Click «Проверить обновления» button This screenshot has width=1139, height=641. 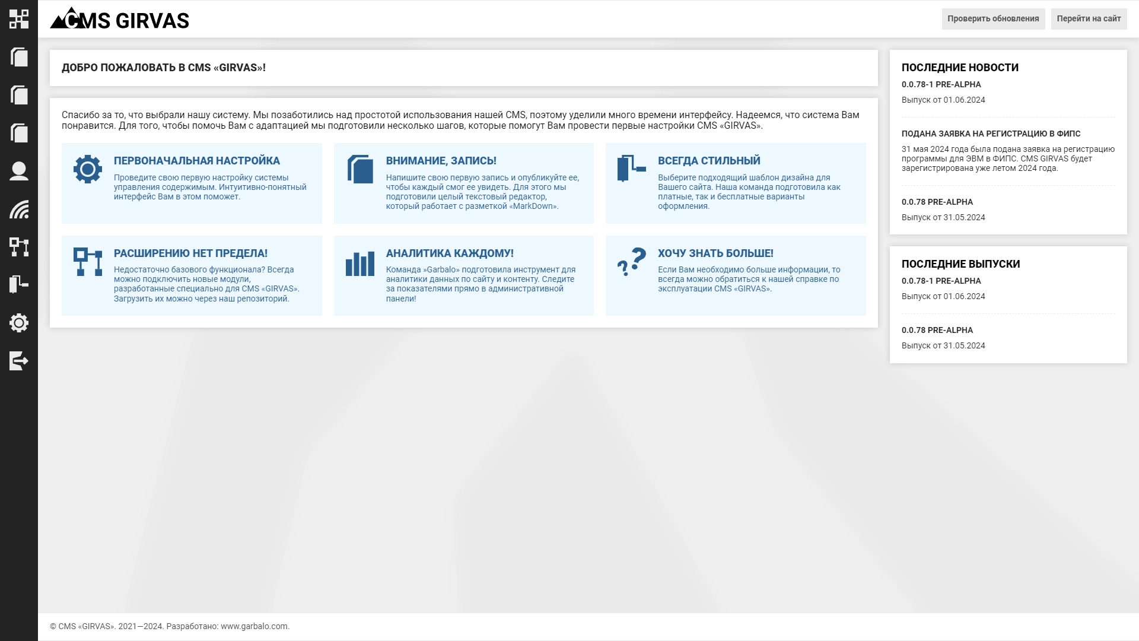tap(994, 19)
